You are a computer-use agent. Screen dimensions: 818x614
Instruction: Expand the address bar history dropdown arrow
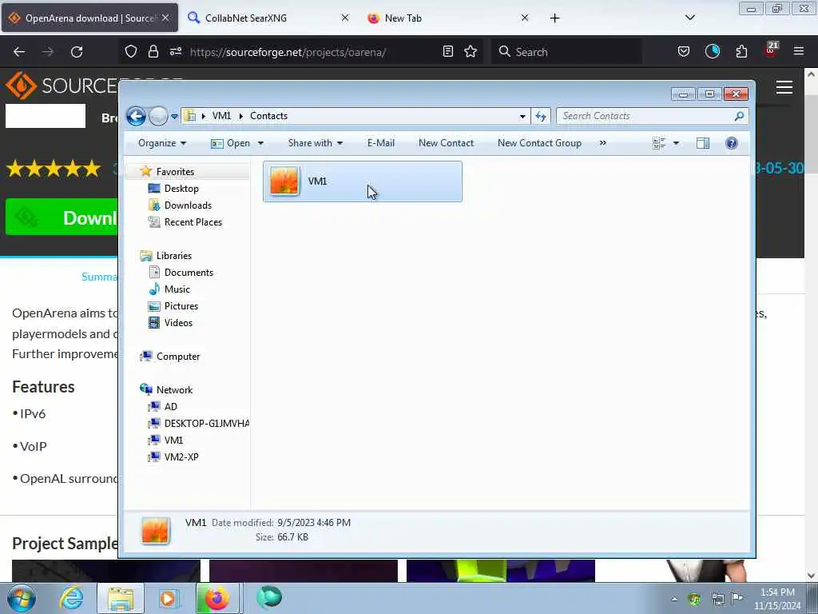tap(522, 117)
